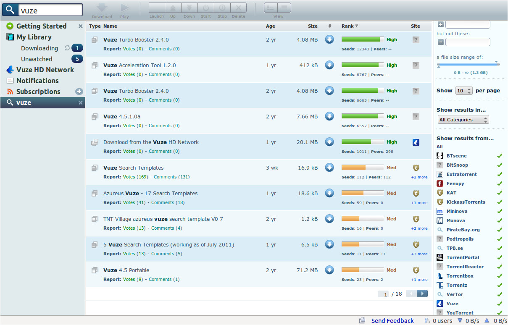
Task: Click the Play toolbar icon
Action: 124,8
